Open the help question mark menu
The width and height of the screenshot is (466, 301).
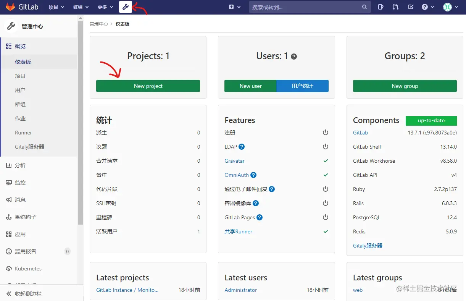click(428, 7)
